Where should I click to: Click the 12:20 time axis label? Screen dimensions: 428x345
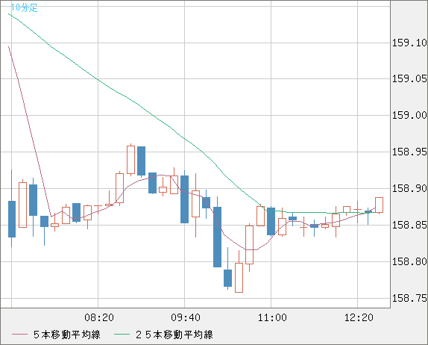click(x=359, y=317)
